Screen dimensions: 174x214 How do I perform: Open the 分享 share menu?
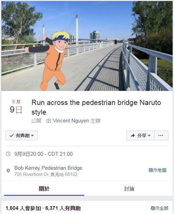tap(140, 135)
